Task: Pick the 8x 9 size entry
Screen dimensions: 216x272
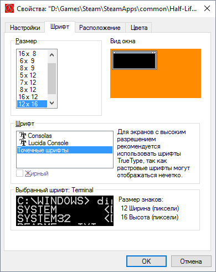Action: tap(32, 68)
